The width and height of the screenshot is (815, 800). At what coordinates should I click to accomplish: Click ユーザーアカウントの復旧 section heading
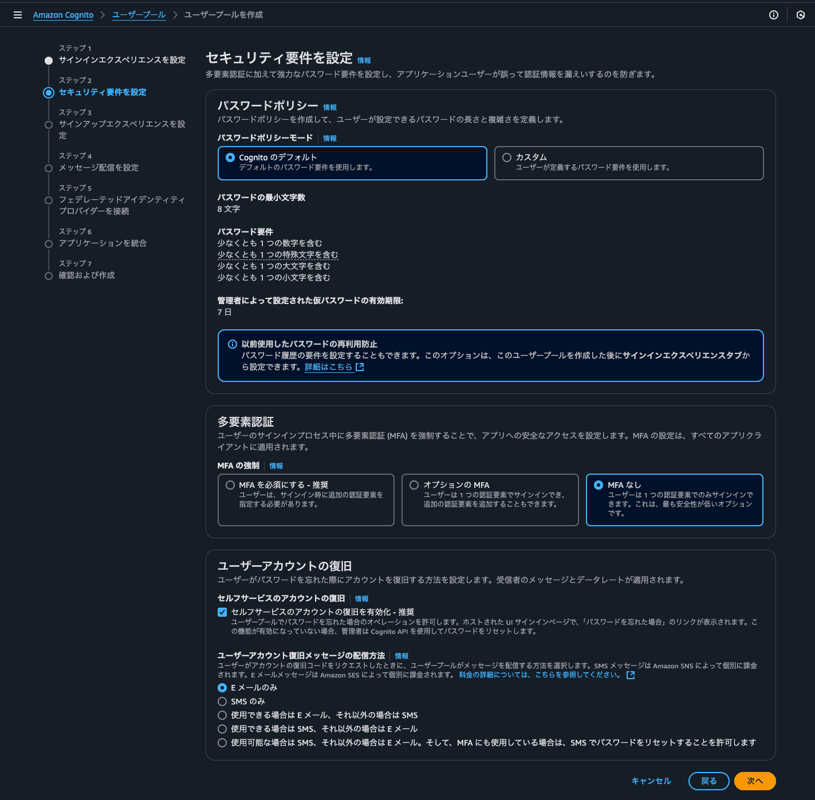click(x=285, y=566)
